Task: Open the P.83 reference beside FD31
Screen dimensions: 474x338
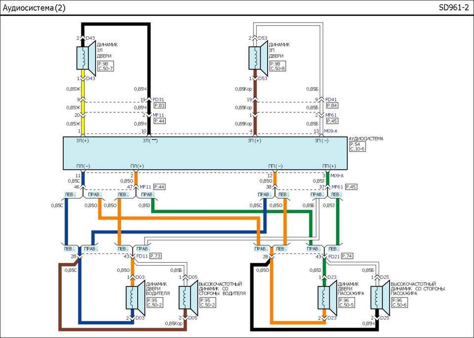Action: (159, 105)
